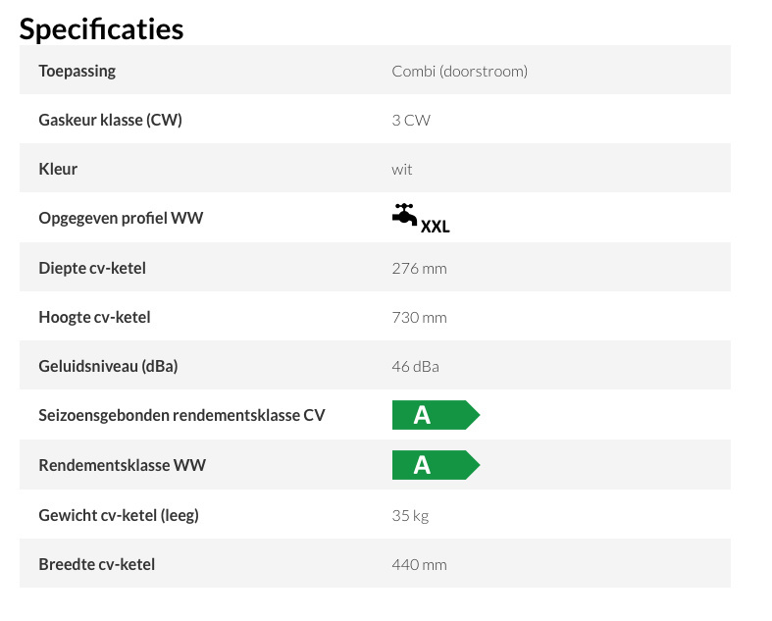Select Seizoensgebonden rendementsklasse CV label
The height and width of the screenshot is (621, 772).
tap(181, 415)
